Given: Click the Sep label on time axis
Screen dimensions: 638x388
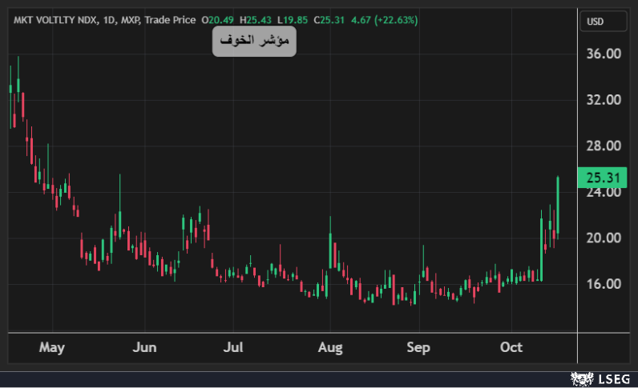Looking at the screenshot, I should [418, 348].
